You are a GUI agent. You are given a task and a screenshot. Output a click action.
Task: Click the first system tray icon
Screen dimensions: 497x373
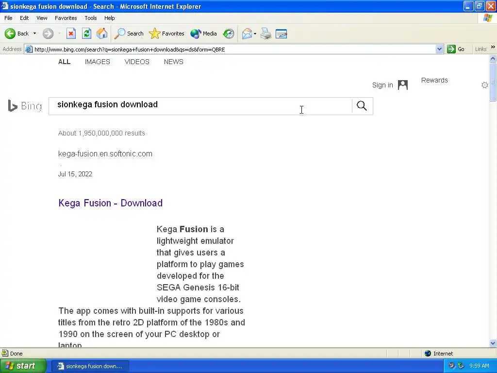pyautogui.click(x=451, y=366)
